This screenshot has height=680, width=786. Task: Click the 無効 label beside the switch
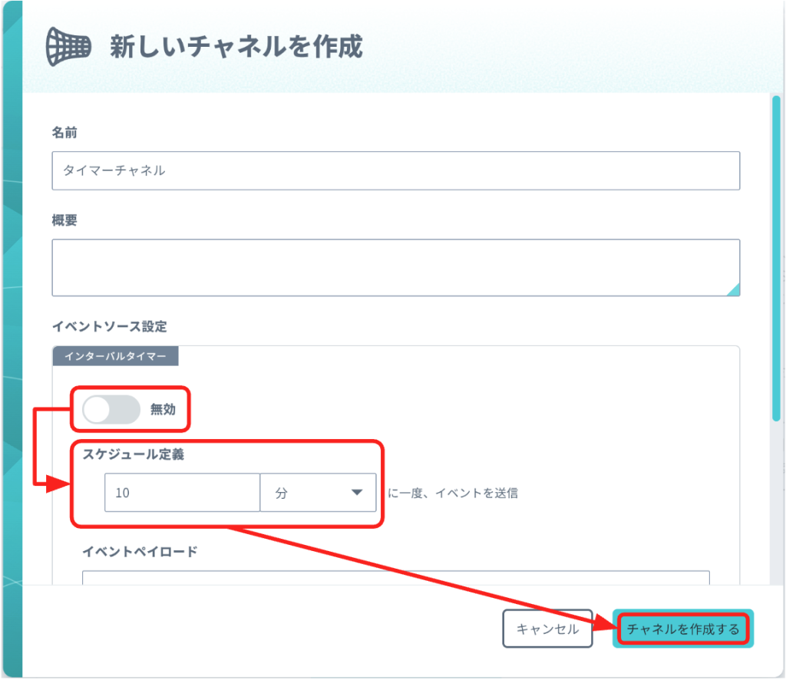pos(163,410)
